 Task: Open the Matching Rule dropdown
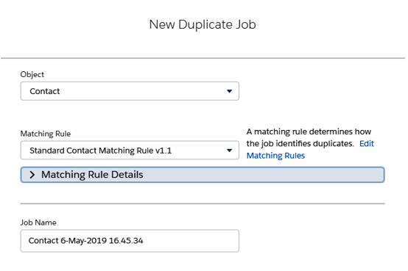130,151
